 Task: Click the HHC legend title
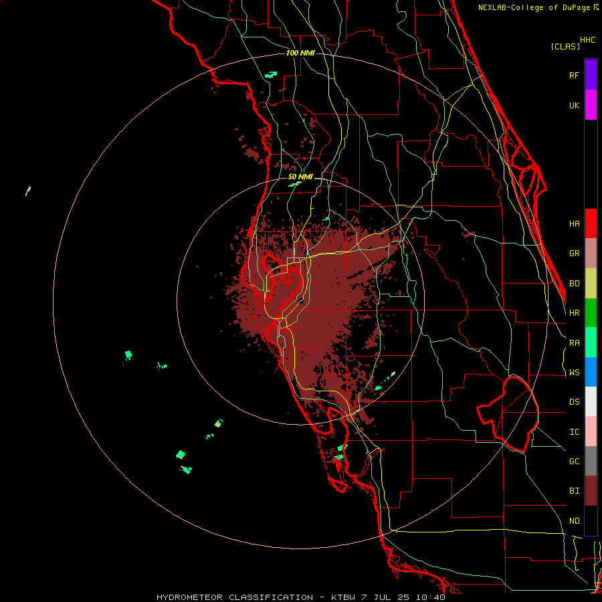(587, 40)
